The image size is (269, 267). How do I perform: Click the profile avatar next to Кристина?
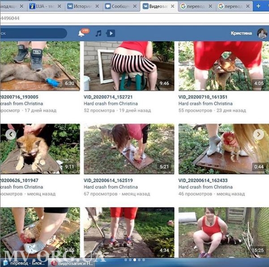261,33
